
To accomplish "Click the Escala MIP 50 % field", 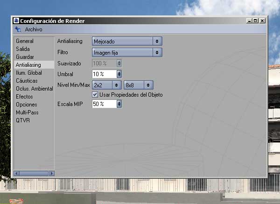I will tap(105, 104).
